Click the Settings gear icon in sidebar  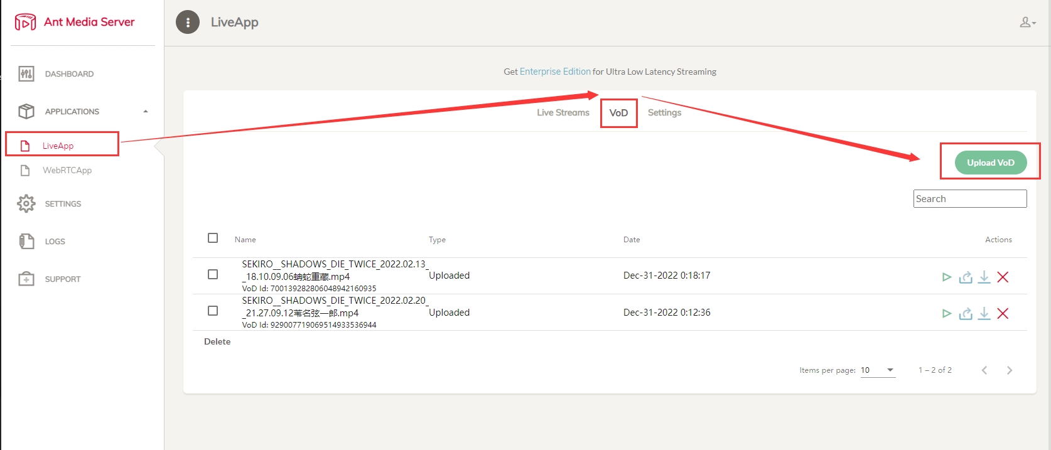tap(26, 204)
